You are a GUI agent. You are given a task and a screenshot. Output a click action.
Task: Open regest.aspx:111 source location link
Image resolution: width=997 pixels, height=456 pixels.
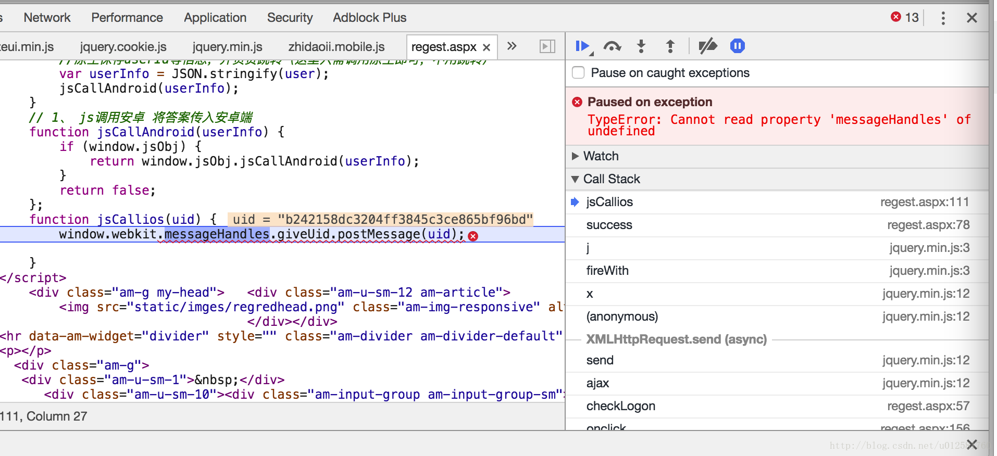[925, 202]
